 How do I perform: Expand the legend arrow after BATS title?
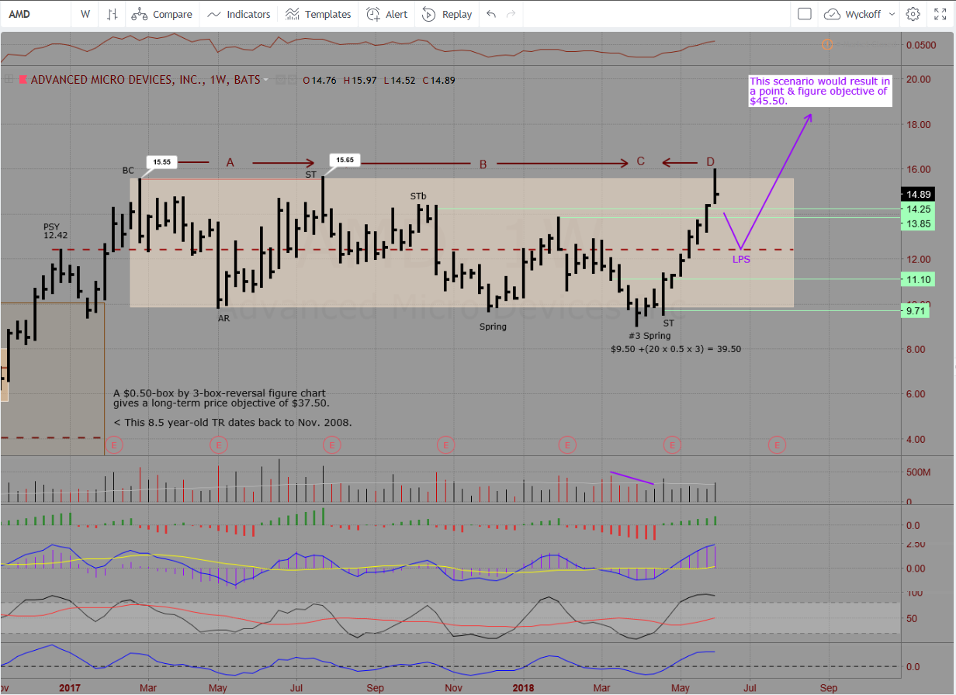266,79
